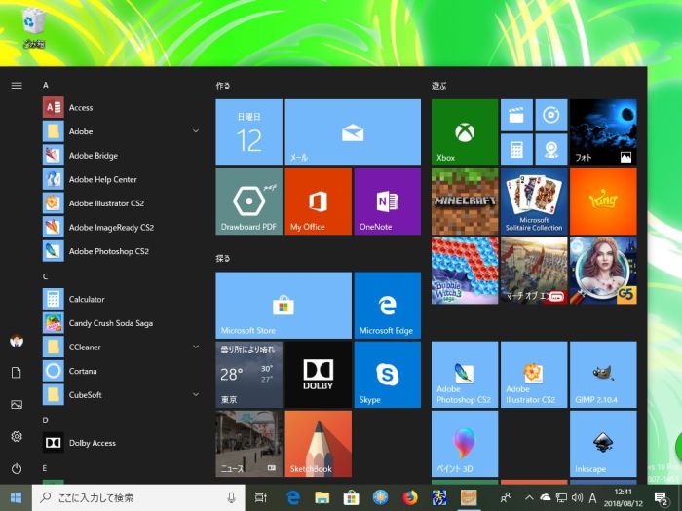
Task: Open Microsoft Solitaire Collection tile
Action: click(533, 201)
